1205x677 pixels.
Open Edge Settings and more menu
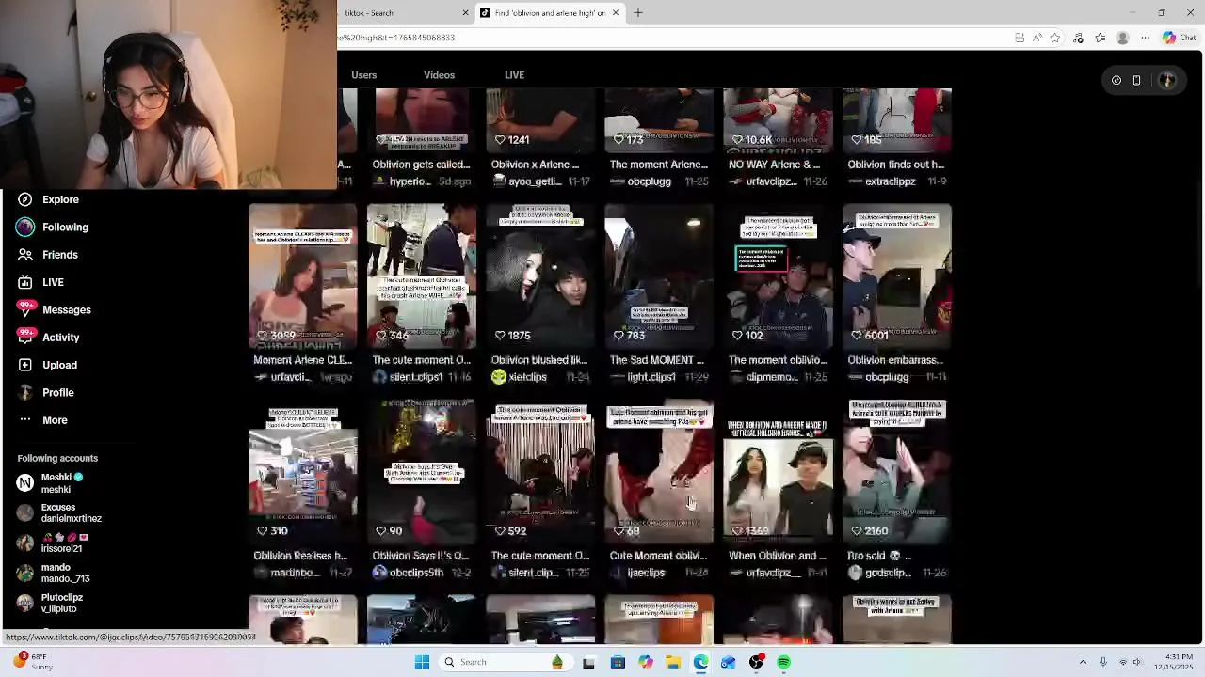(x=1145, y=38)
